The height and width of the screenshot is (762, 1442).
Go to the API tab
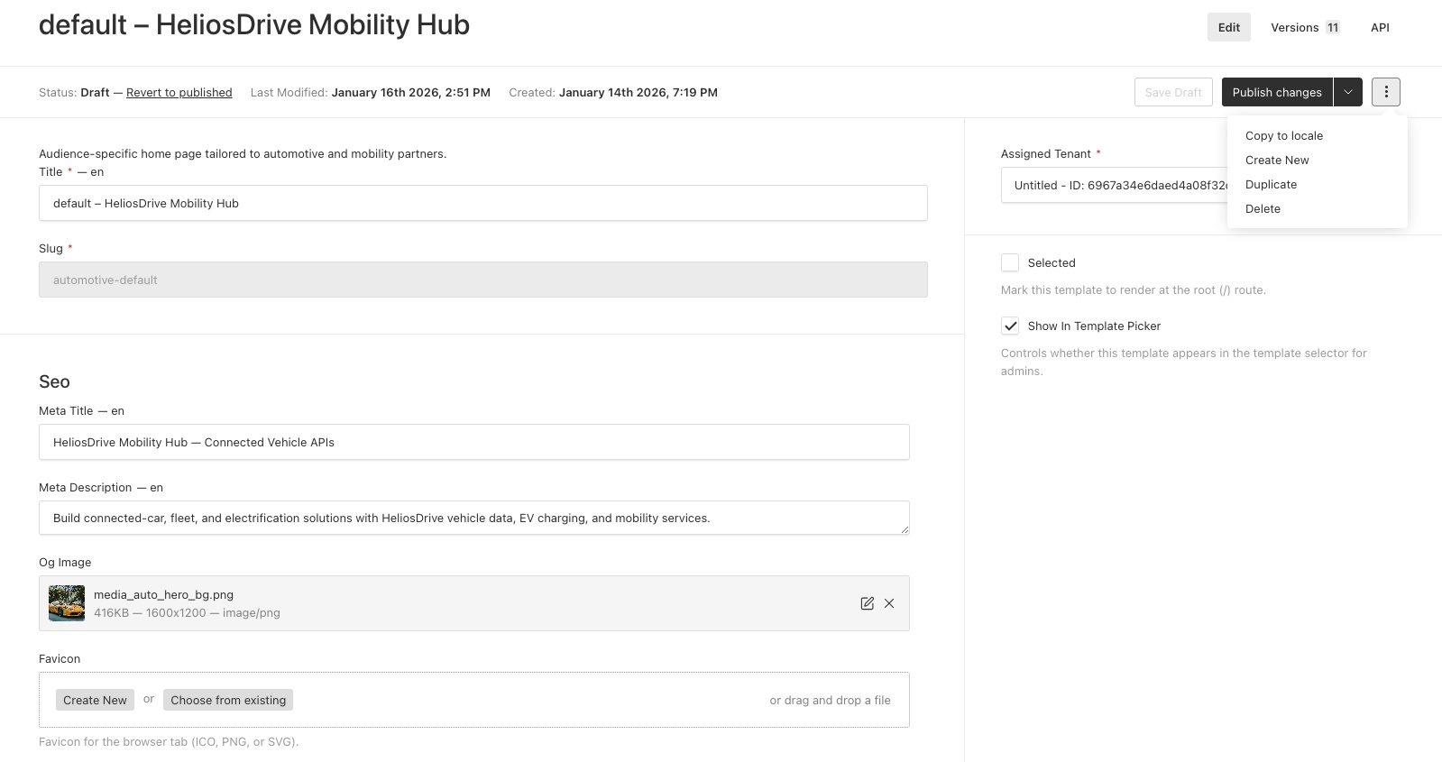coord(1380,27)
